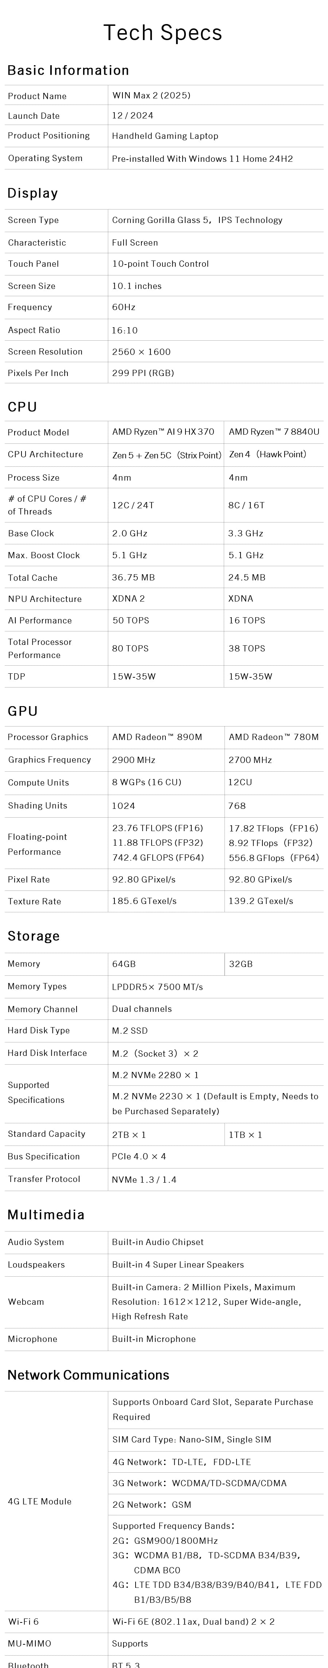The height and width of the screenshot is (1668, 328).
Task: Click the Network Communications section heading
Action: tap(88, 1375)
